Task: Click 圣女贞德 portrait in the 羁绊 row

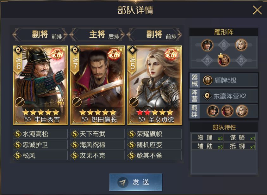Action: pyautogui.click(x=242, y=111)
